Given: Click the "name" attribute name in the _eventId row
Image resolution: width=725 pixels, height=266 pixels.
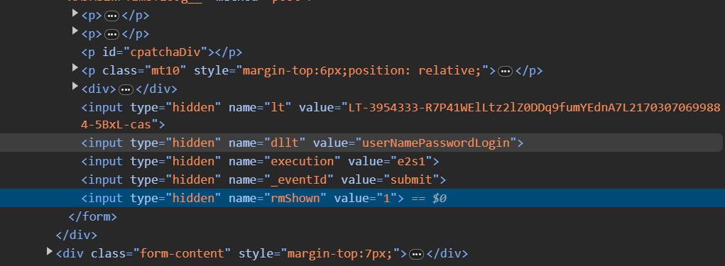Looking at the screenshot, I should (242, 179).
